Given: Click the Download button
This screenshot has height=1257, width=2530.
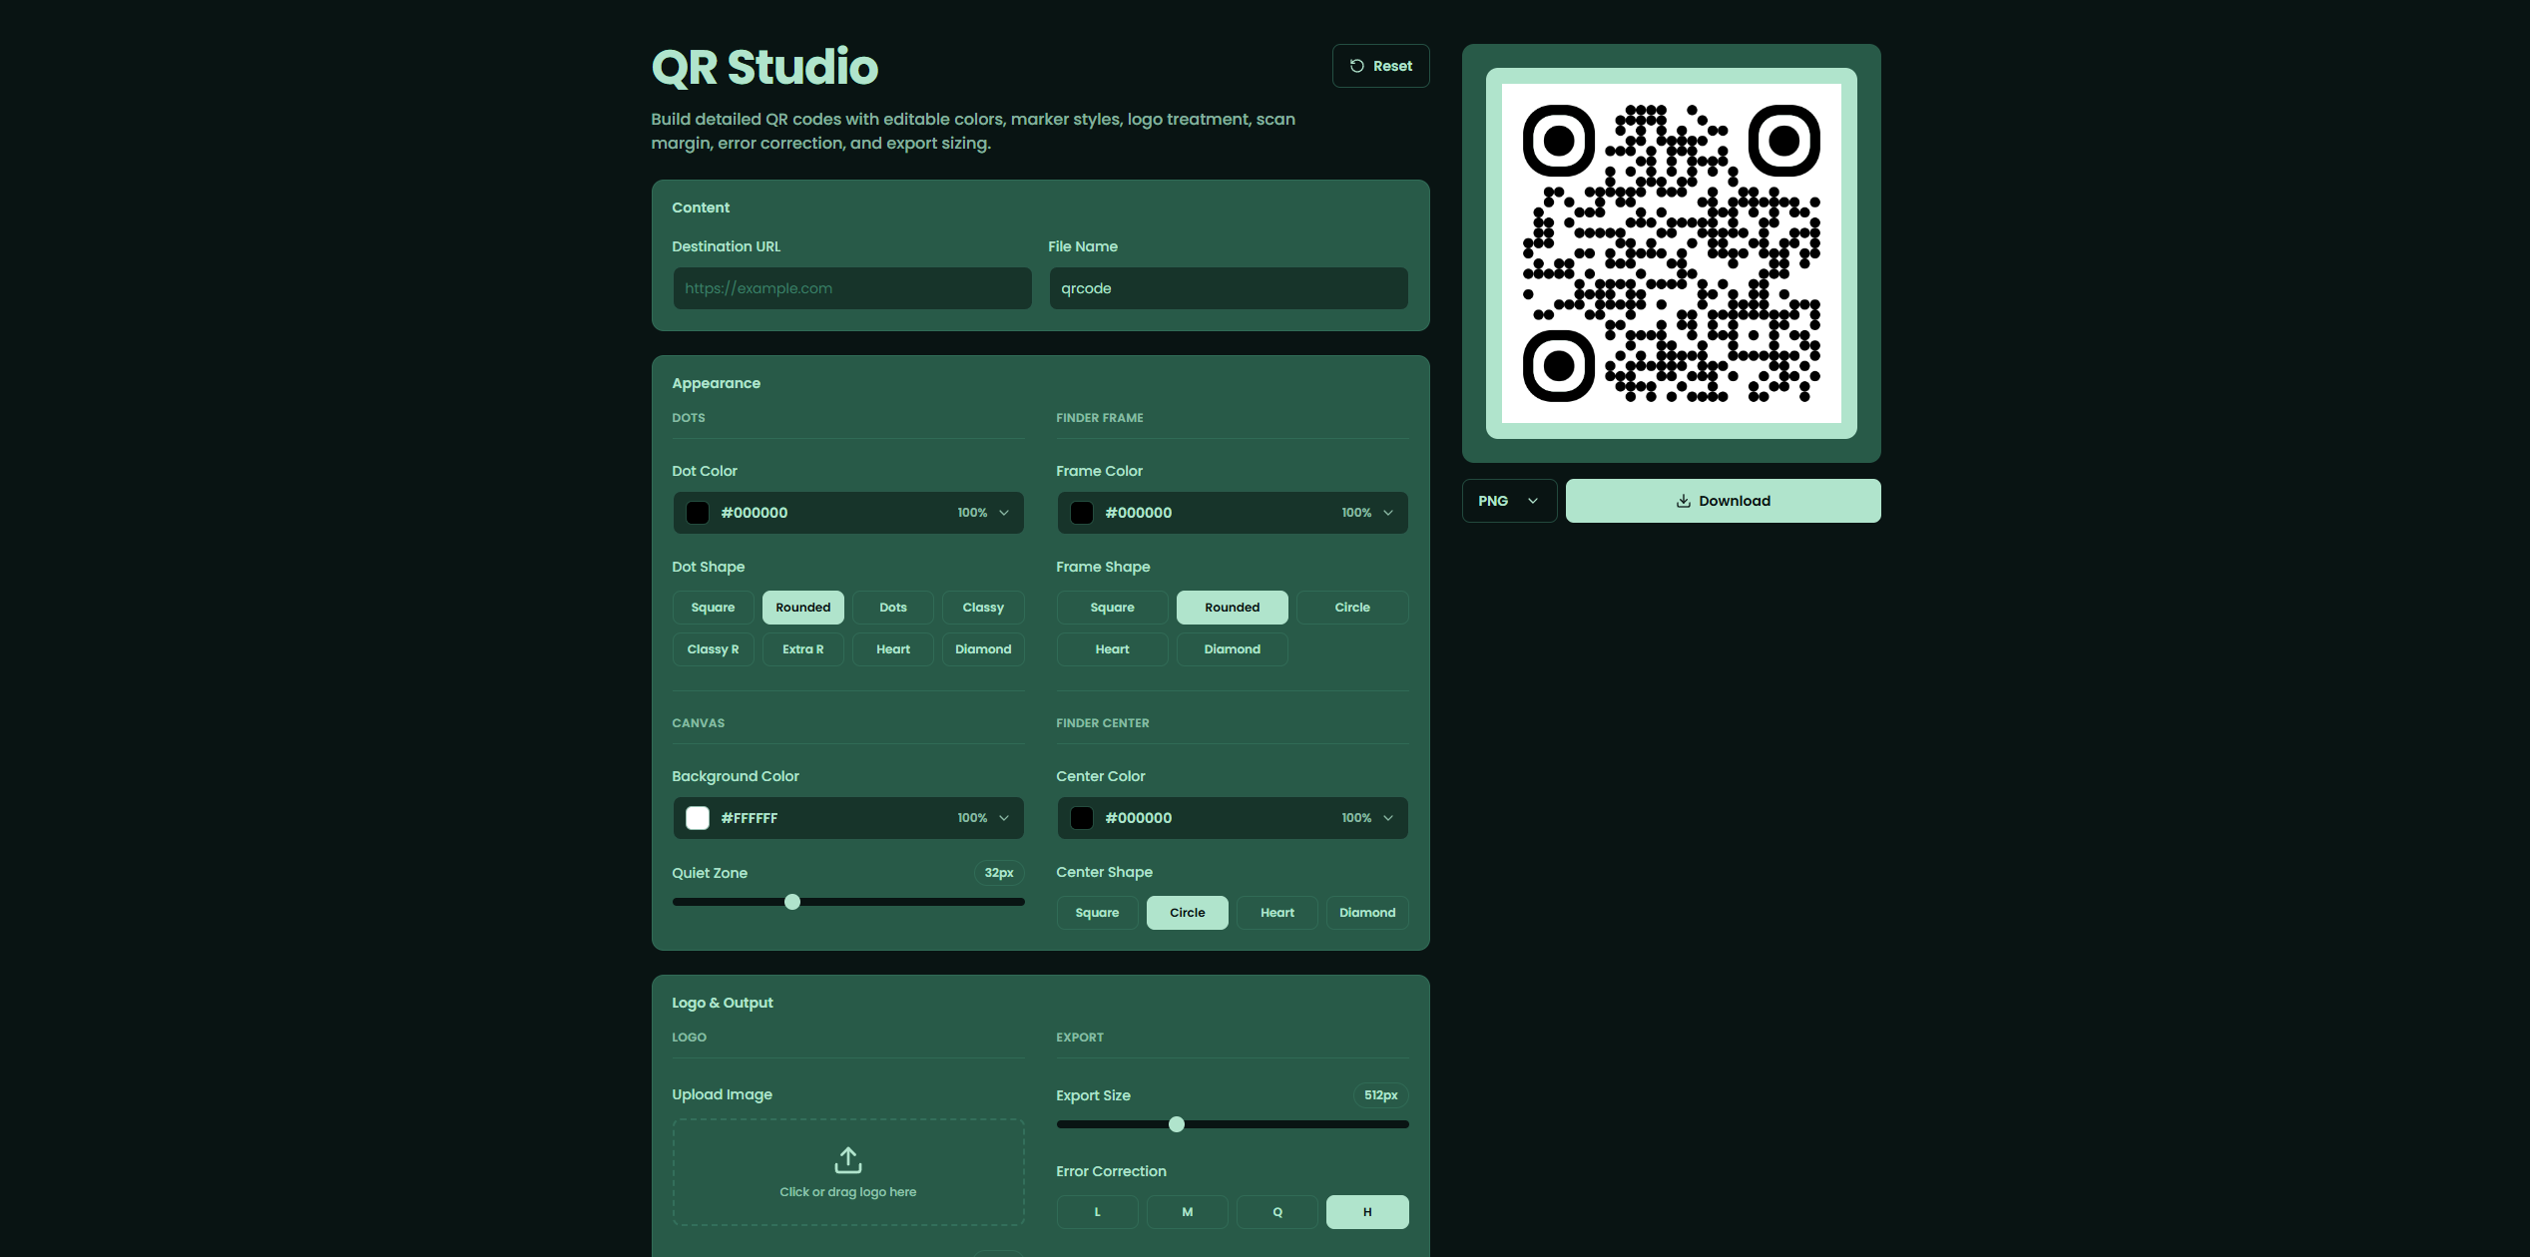Looking at the screenshot, I should pyautogui.click(x=1723, y=501).
